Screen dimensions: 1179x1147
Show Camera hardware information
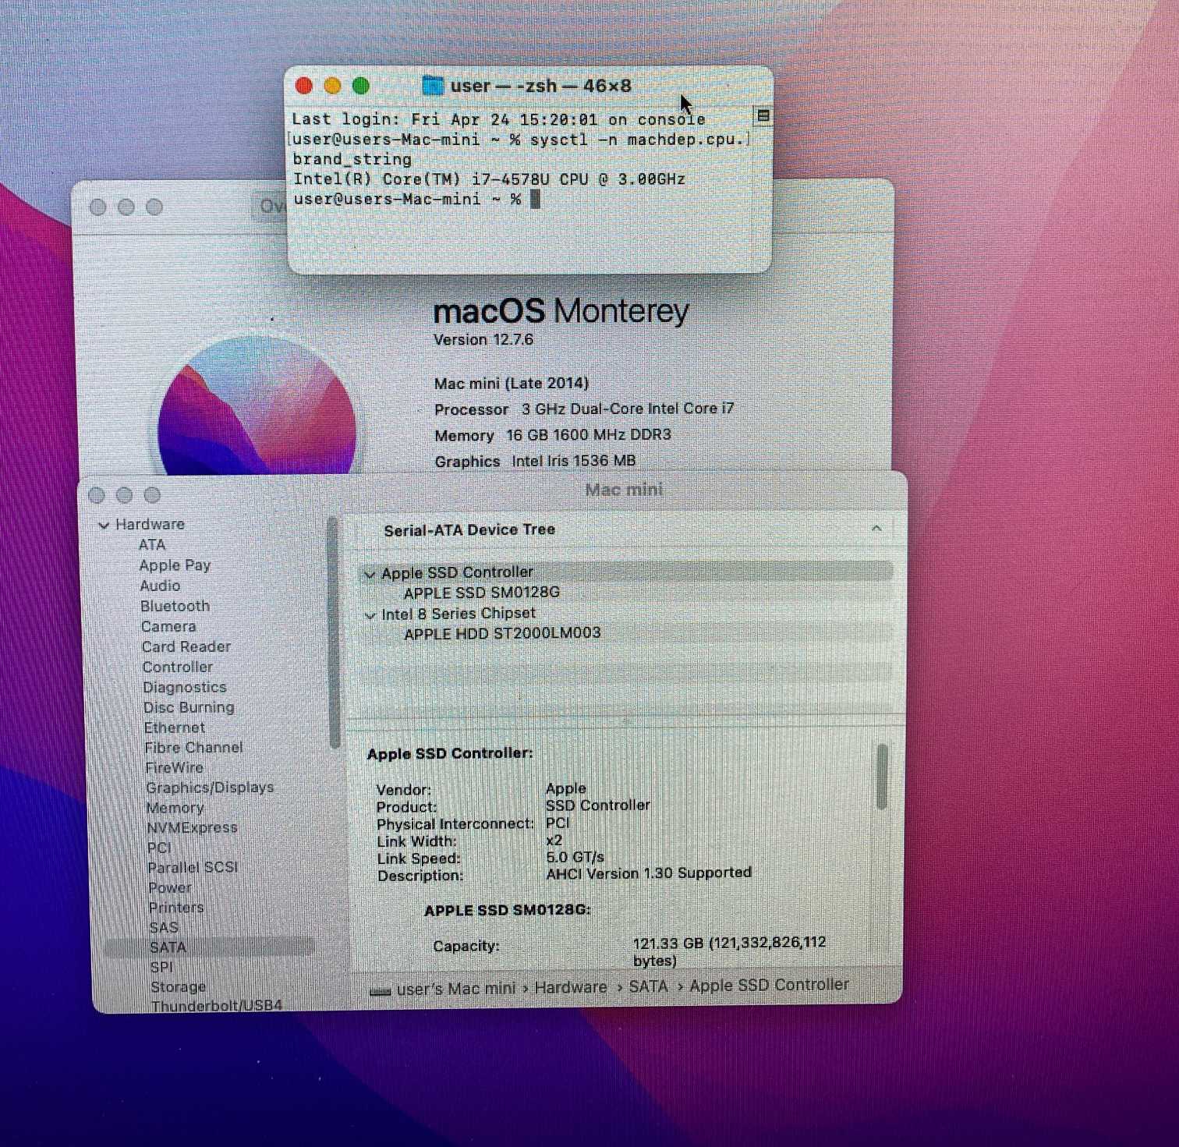click(x=168, y=626)
